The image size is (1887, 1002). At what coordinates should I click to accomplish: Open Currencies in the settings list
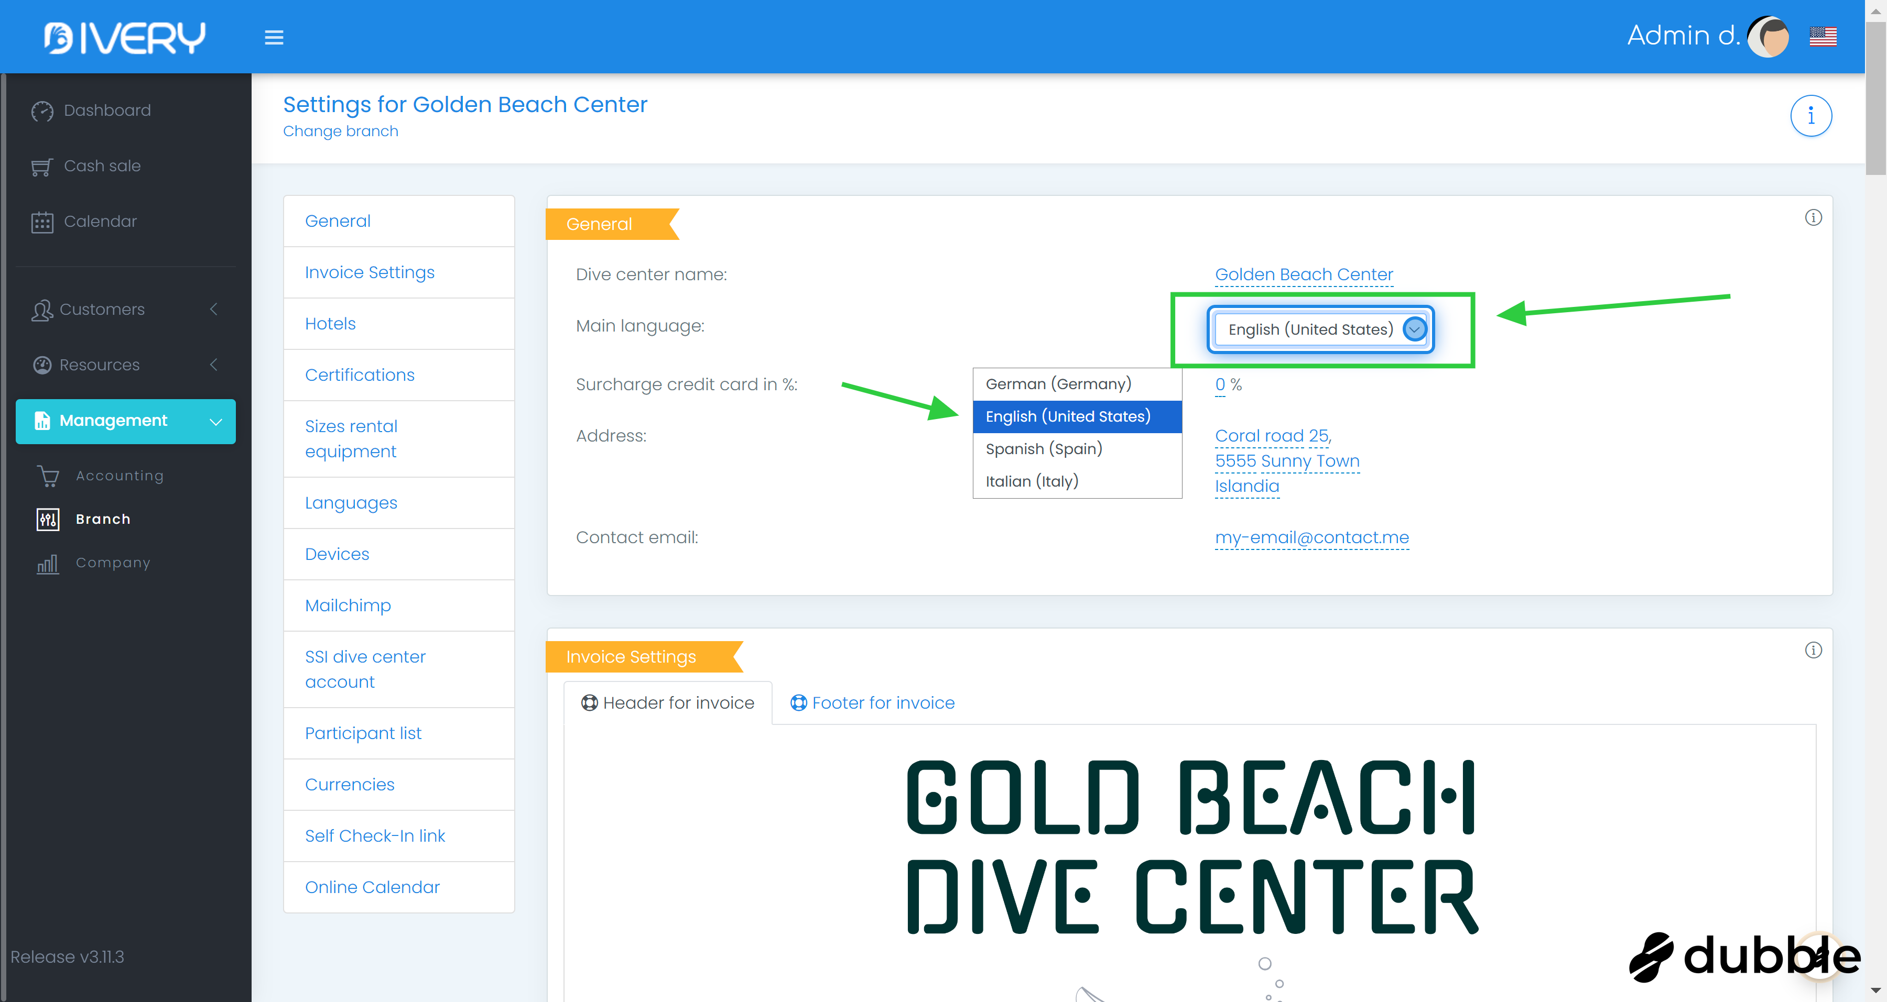pos(350,785)
